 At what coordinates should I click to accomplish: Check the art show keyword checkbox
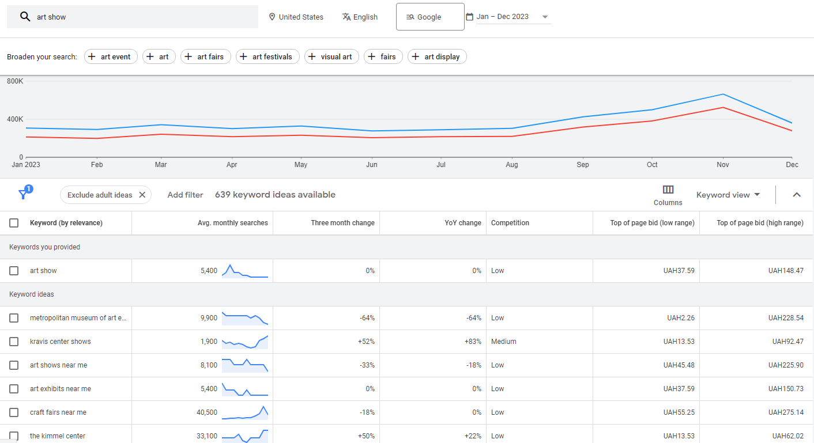[x=14, y=271]
